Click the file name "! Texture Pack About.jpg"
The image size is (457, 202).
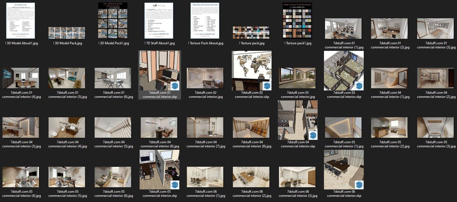tap(206, 43)
